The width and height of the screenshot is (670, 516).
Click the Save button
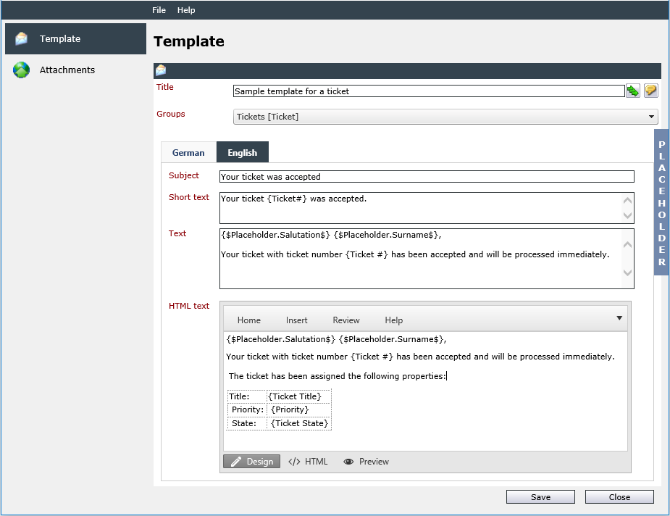[540, 496]
